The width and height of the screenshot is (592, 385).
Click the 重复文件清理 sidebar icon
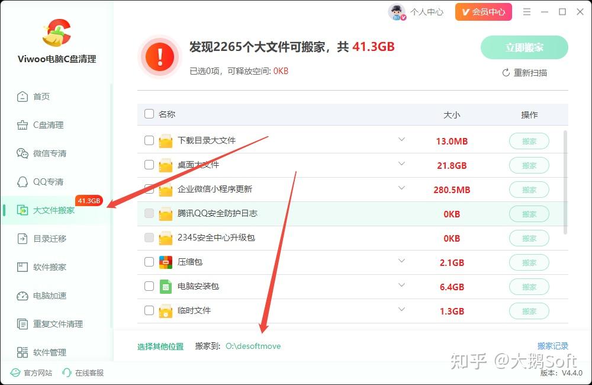click(x=22, y=324)
